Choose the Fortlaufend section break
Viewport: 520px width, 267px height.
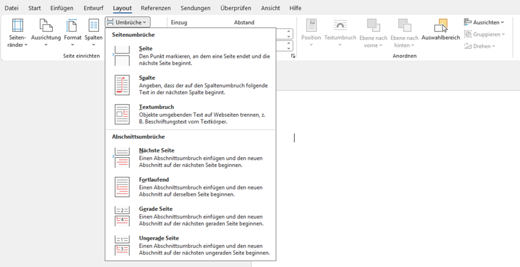[190, 187]
